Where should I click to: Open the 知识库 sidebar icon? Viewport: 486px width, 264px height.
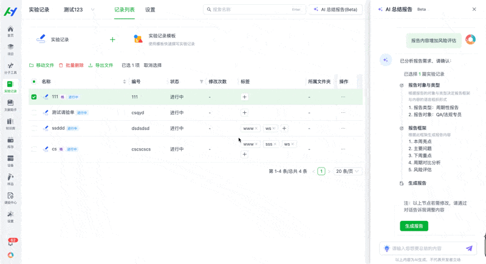(x=10, y=124)
